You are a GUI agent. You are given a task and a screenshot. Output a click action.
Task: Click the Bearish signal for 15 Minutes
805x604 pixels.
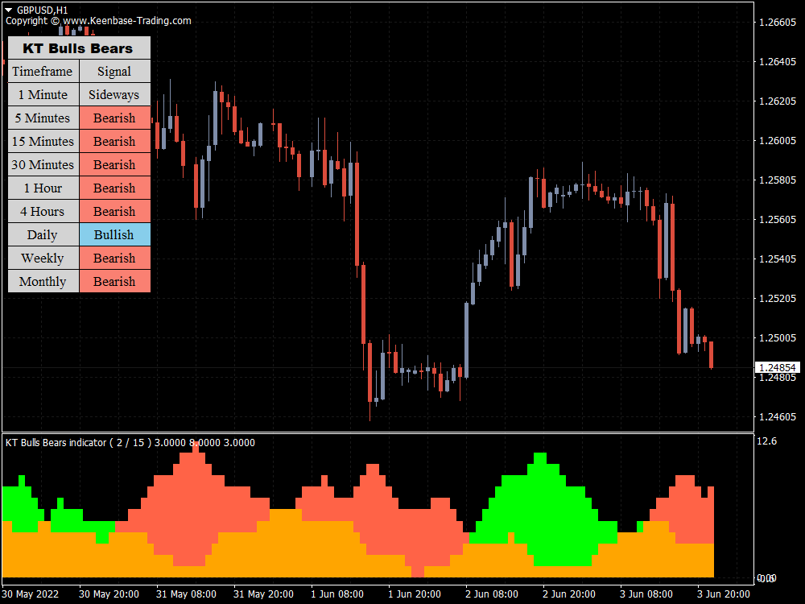(x=115, y=141)
